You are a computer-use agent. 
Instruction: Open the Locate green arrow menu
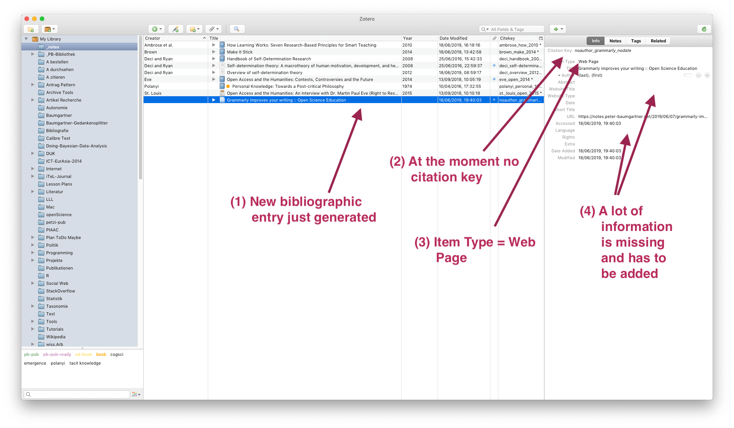point(558,29)
